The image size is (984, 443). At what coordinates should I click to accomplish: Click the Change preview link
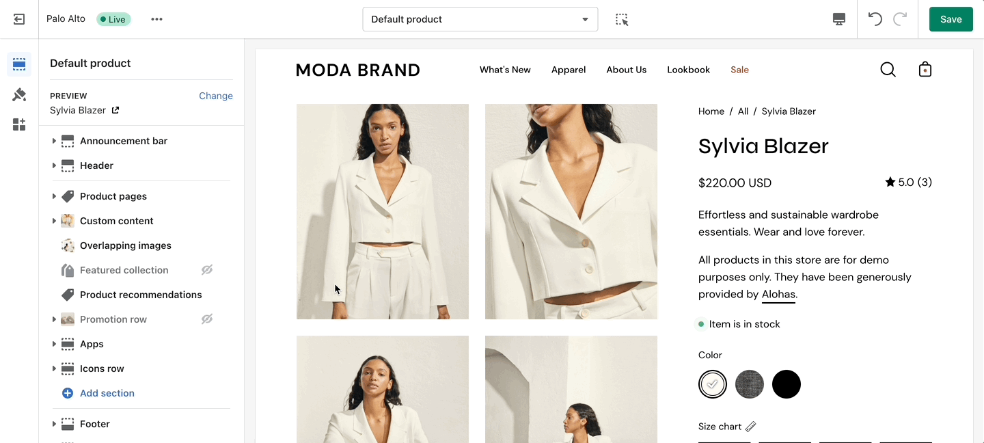click(215, 96)
